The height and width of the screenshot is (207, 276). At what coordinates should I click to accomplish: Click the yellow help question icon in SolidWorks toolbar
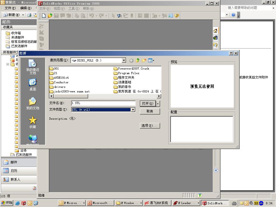(x=177, y=16)
